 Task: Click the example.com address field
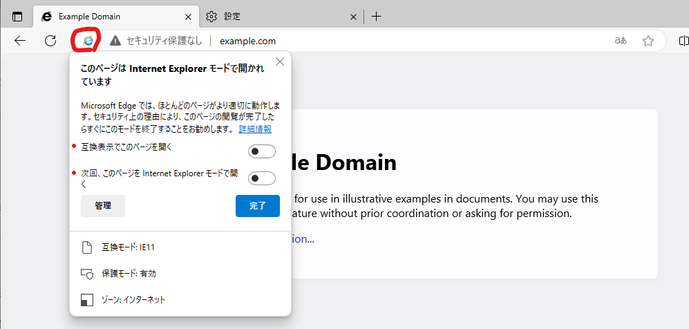pyautogui.click(x=247, y=41)
